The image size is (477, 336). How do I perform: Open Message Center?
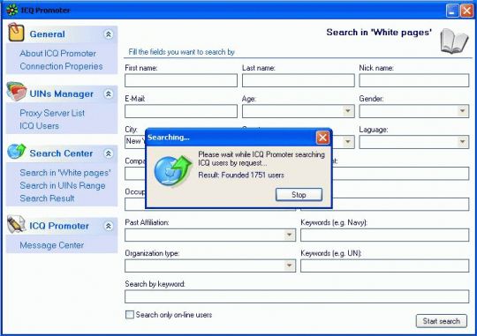tap(52, 245)
